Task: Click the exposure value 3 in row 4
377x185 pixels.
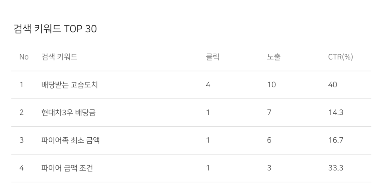Action: click(x=269, y=168)
